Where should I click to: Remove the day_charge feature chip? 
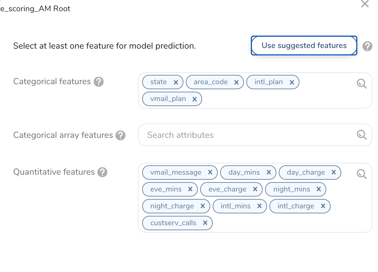[334, 172]
